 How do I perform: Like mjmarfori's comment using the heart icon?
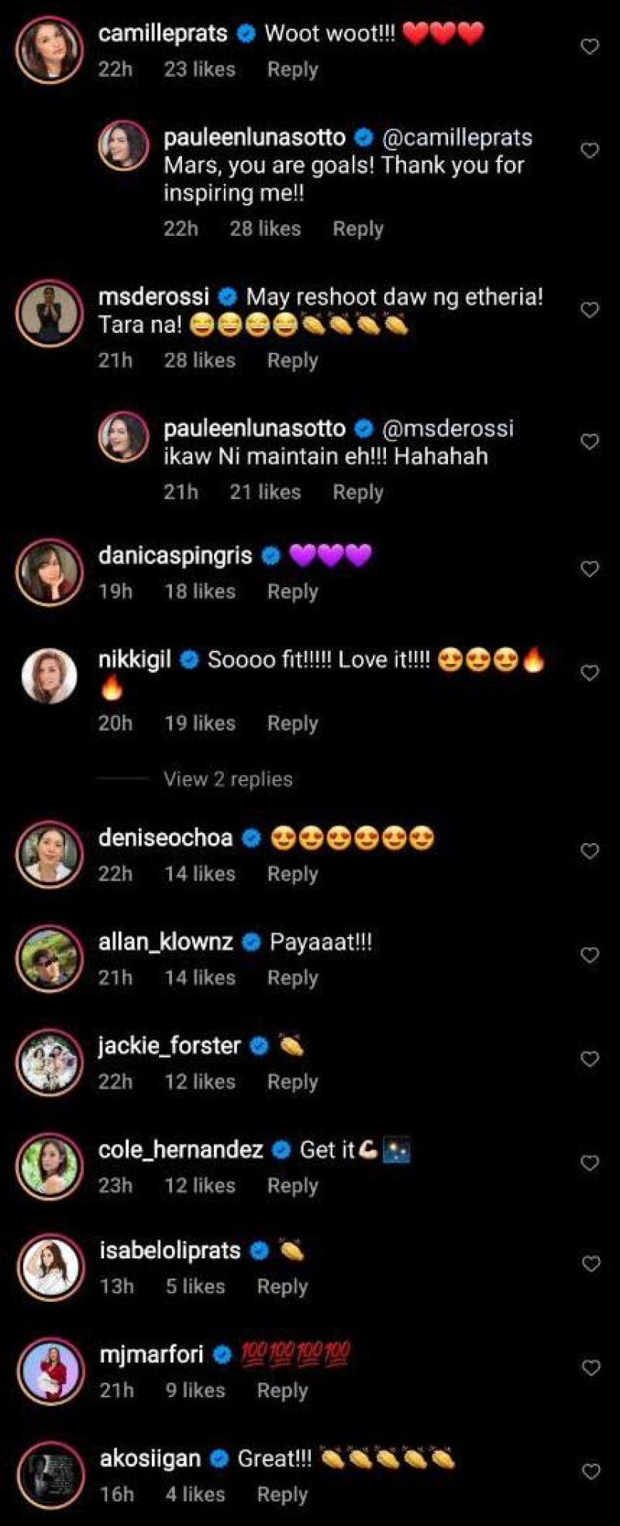click(x=589, y=1367)
